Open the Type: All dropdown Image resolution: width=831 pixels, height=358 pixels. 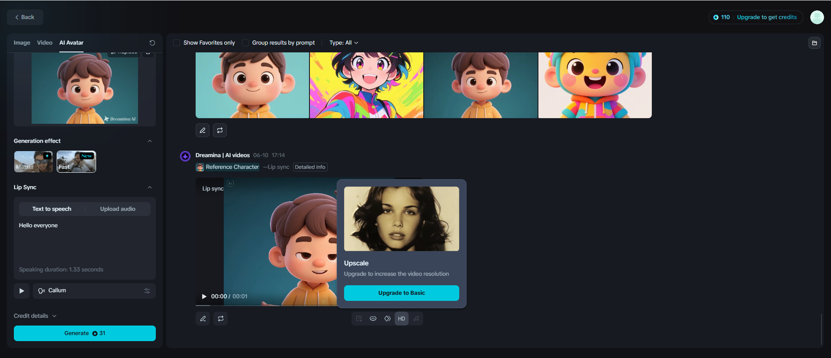(x=344, y=43)
